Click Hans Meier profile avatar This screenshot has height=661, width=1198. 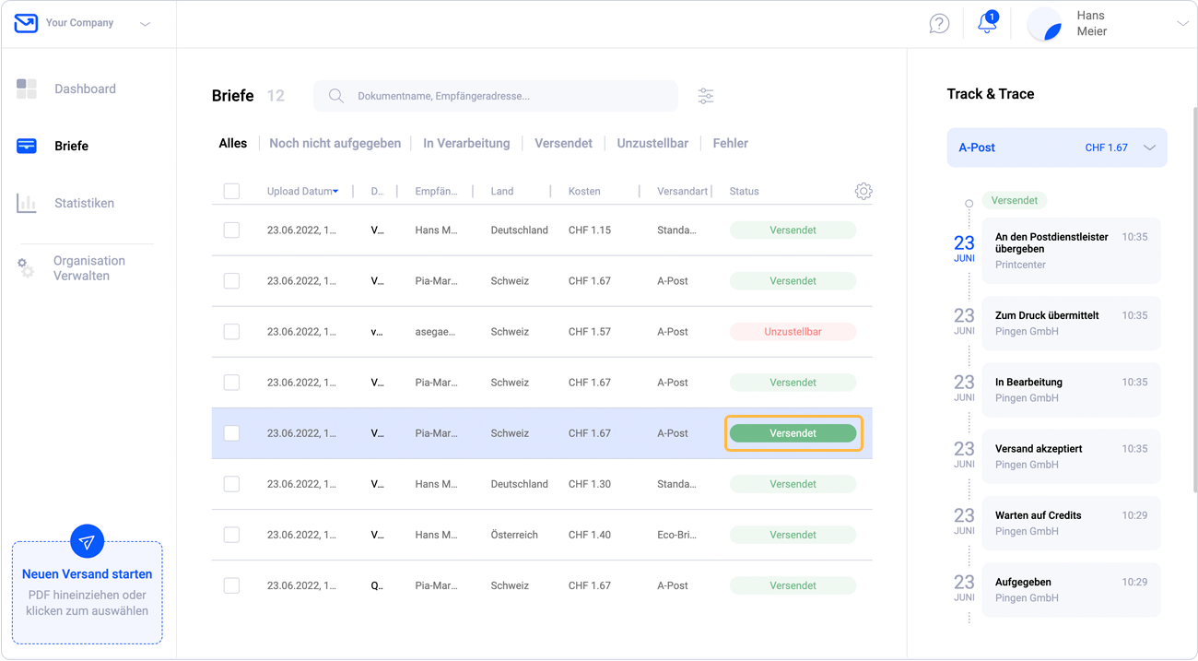click(x=1045, y=24)
